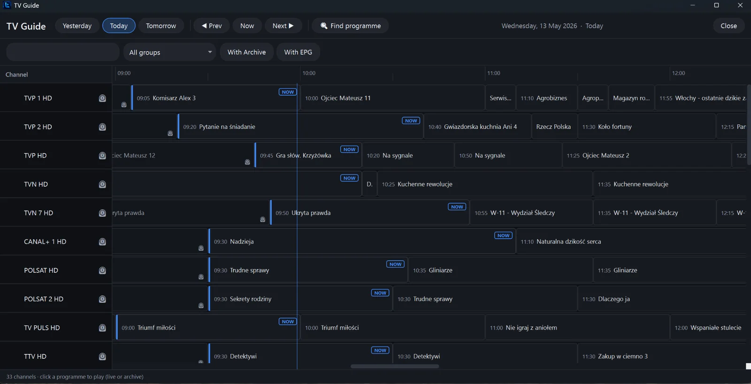Viewport: 751px width, 384px height.
Task: Open Naturalna dzikość serca at 11:10
Action: coord(631,241)
